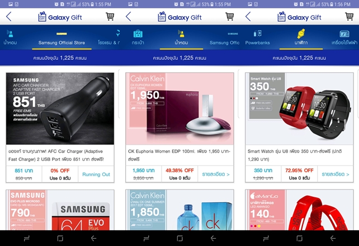Open the AFC Car Charger product image
This screenshot has width=359, height=246.
[x=60, y=108]
